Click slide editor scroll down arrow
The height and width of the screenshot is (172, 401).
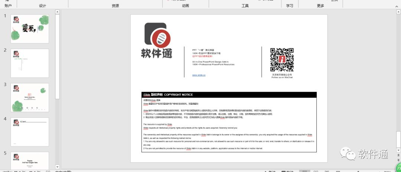click(x=398, y=150)
